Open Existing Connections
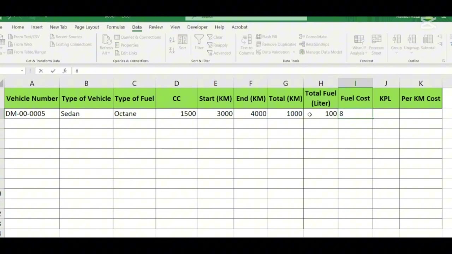 pos(70,44)
